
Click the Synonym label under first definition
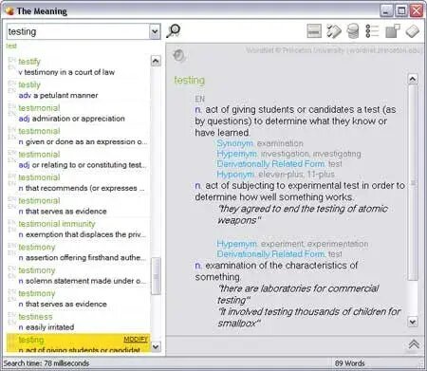coord(234,143)
